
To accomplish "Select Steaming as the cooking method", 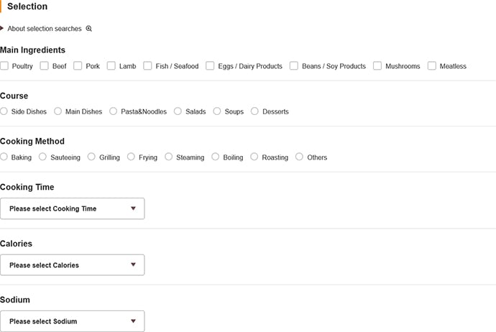I will (x=169, y=157).
